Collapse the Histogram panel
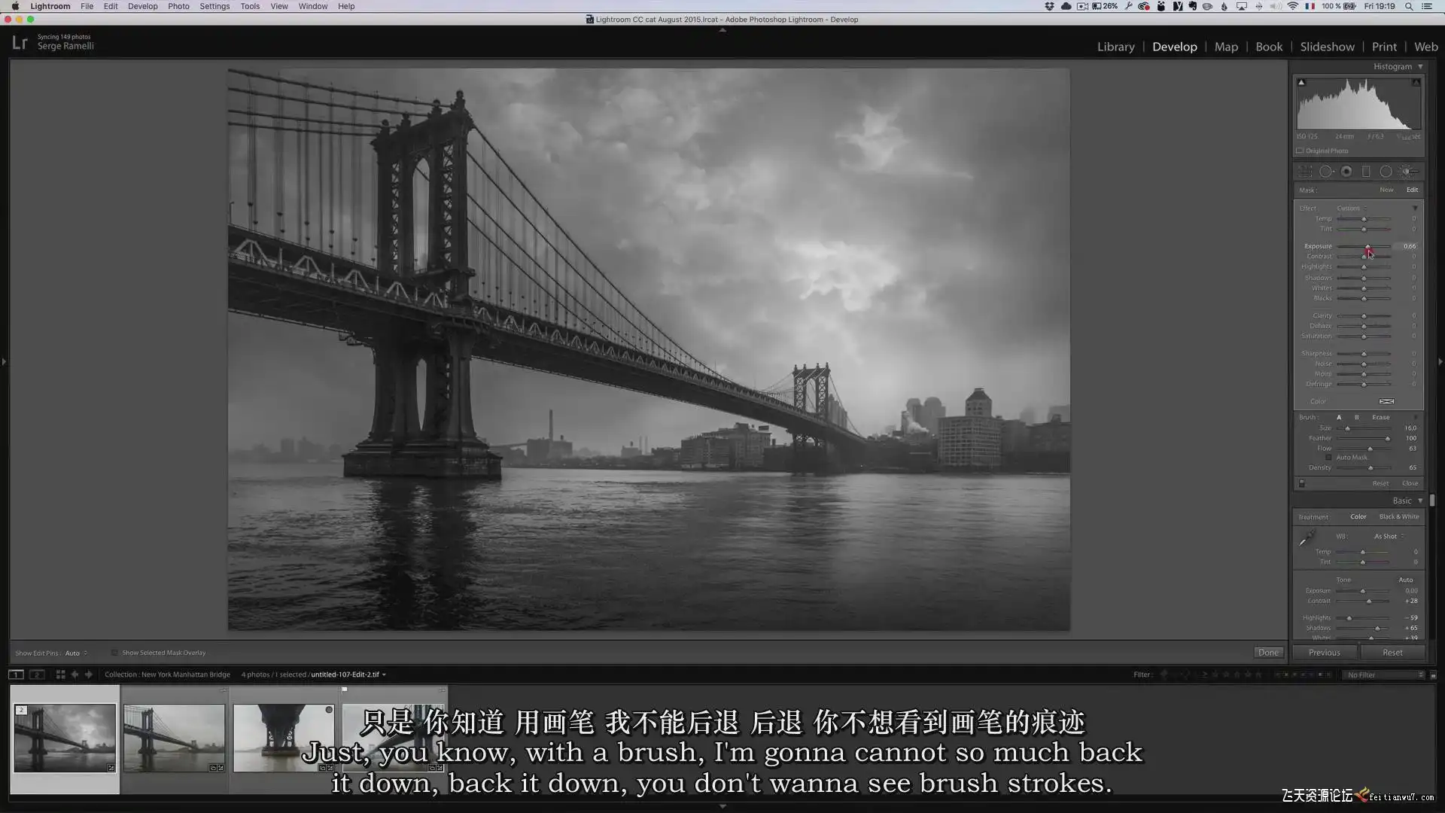This screenshot has width=1445, height=813. click(x=1421, y=66)
